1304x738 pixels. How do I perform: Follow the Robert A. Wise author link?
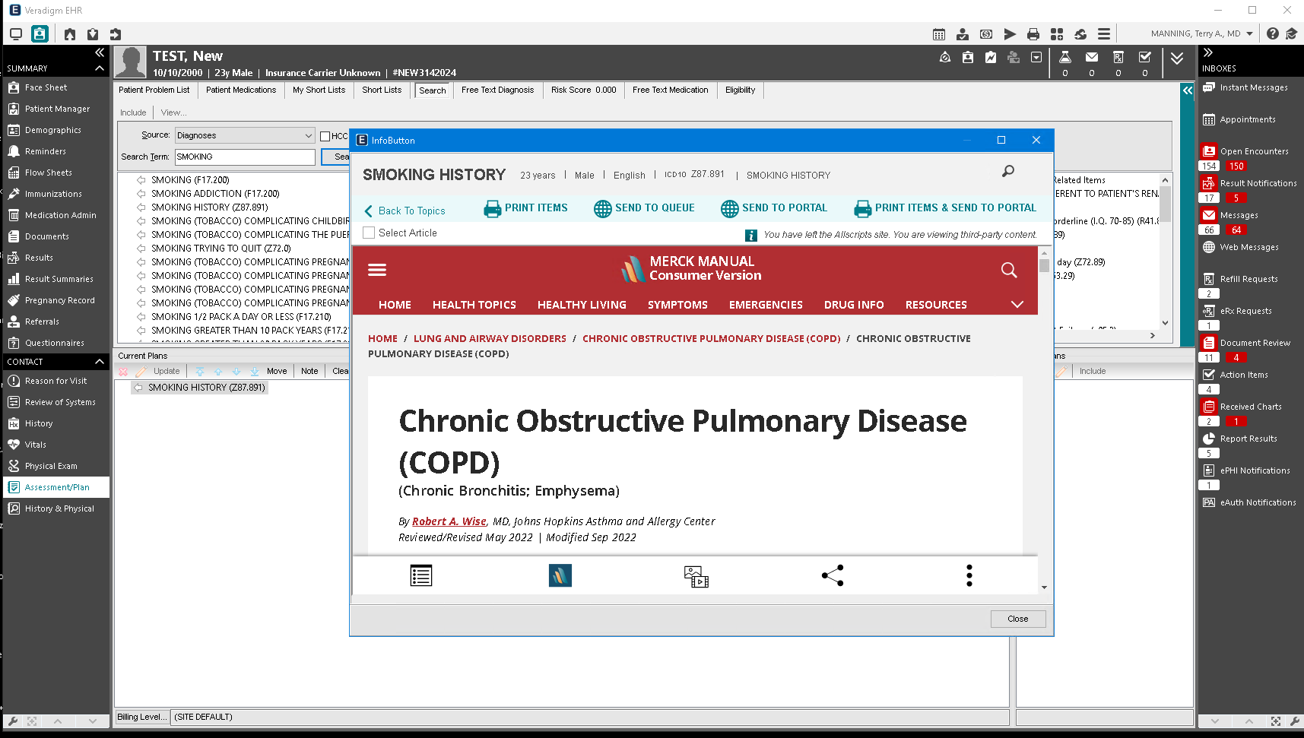point(449,521)
